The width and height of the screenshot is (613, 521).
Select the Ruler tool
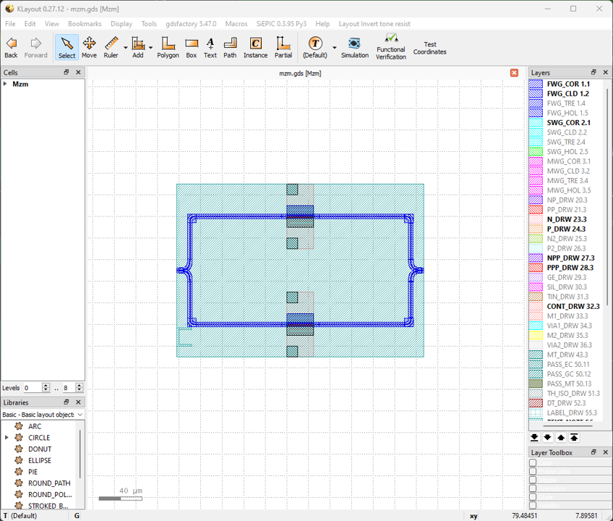[x=111, y=47]
